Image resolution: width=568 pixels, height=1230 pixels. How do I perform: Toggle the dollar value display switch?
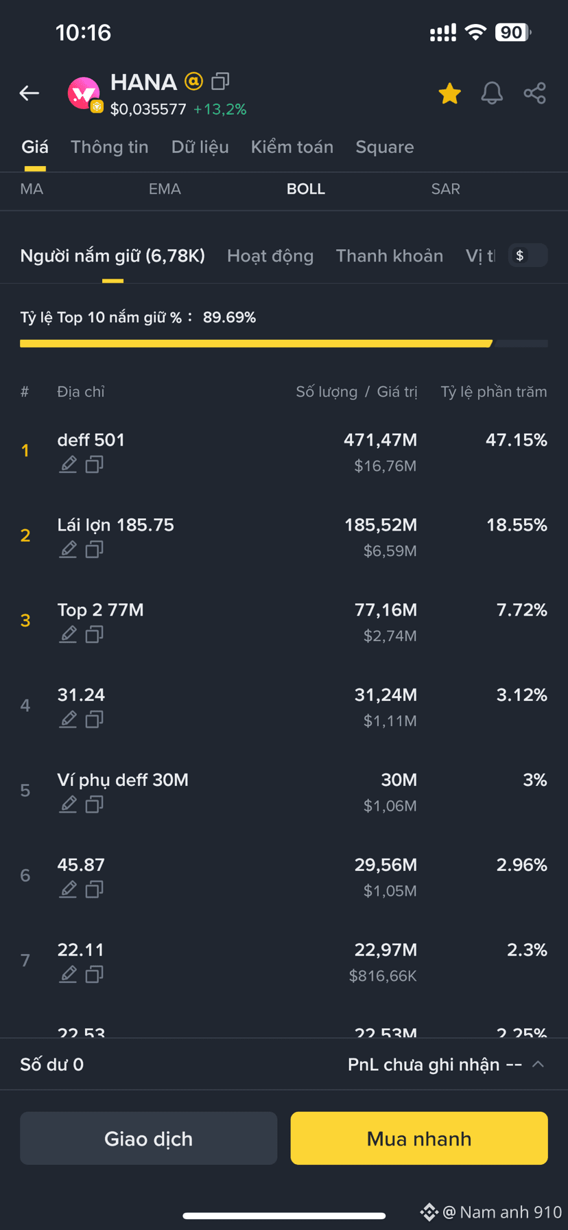click(x=528, y=255)
